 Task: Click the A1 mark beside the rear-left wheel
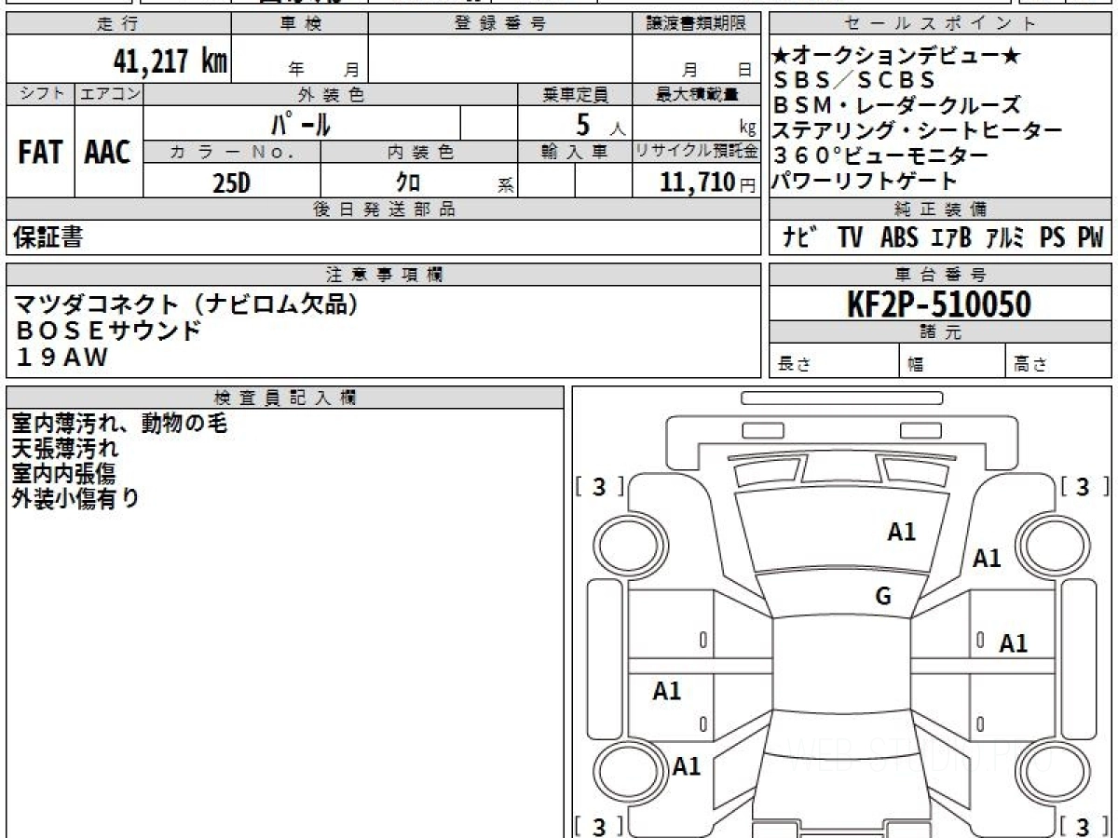[x=687, y=766]
